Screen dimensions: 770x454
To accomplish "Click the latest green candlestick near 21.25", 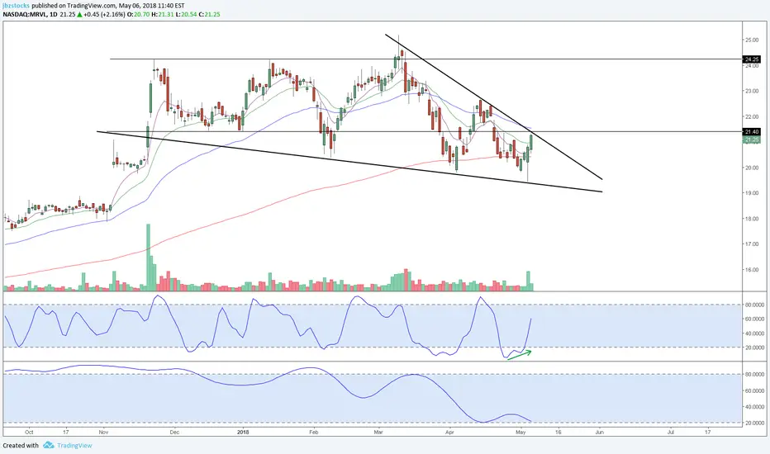I will click(531, 142).
